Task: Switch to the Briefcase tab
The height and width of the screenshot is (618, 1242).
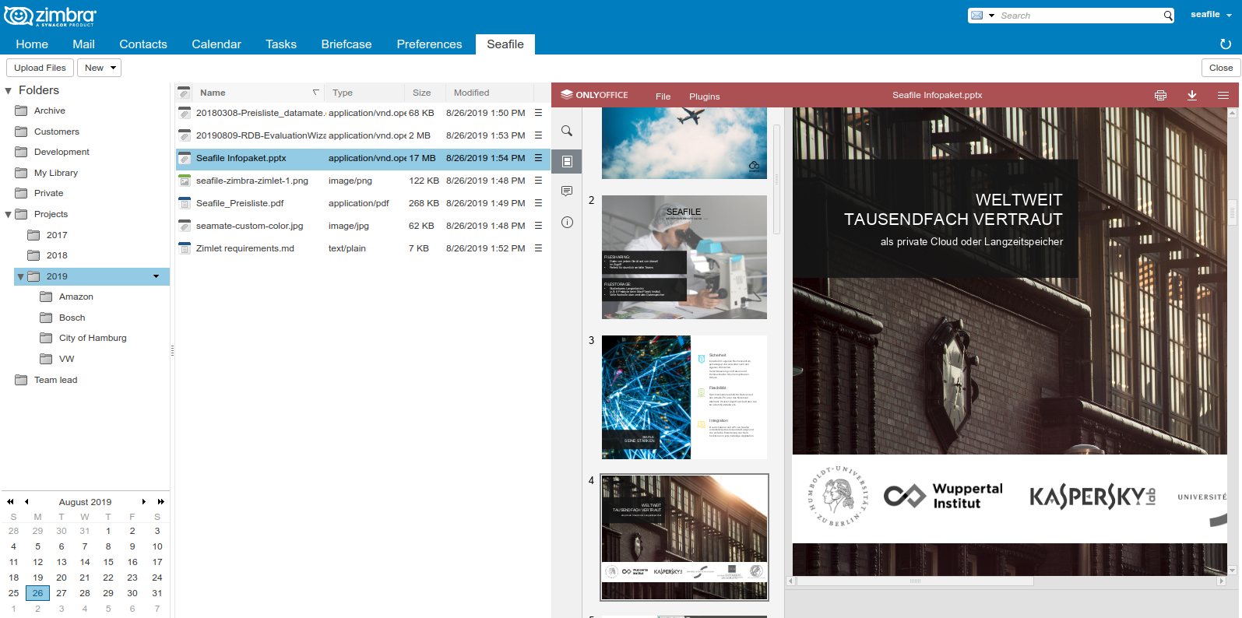Action: [x=347, y=44]
